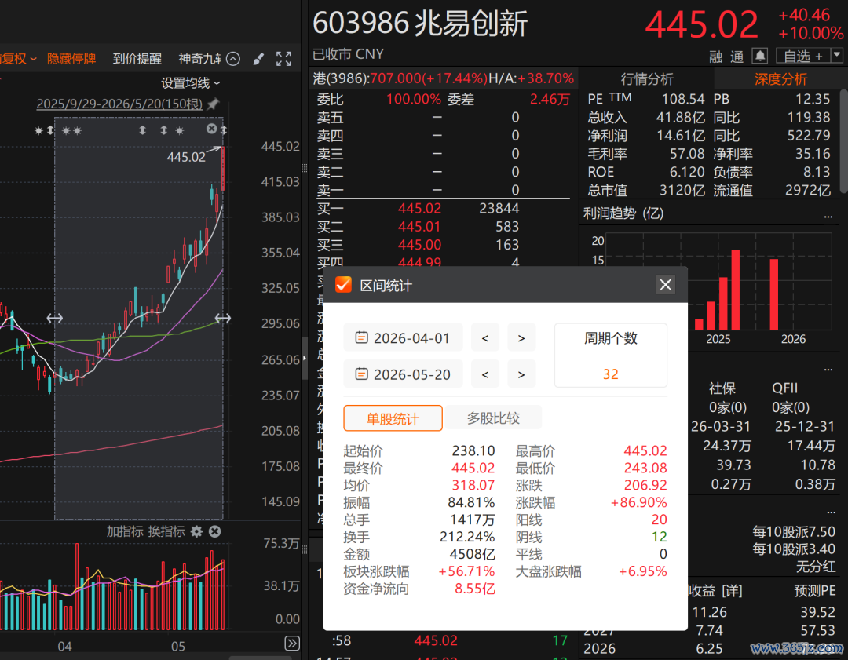
Task: Click 板块涨跌幅 +56.71% value
Action: [466, 571]
